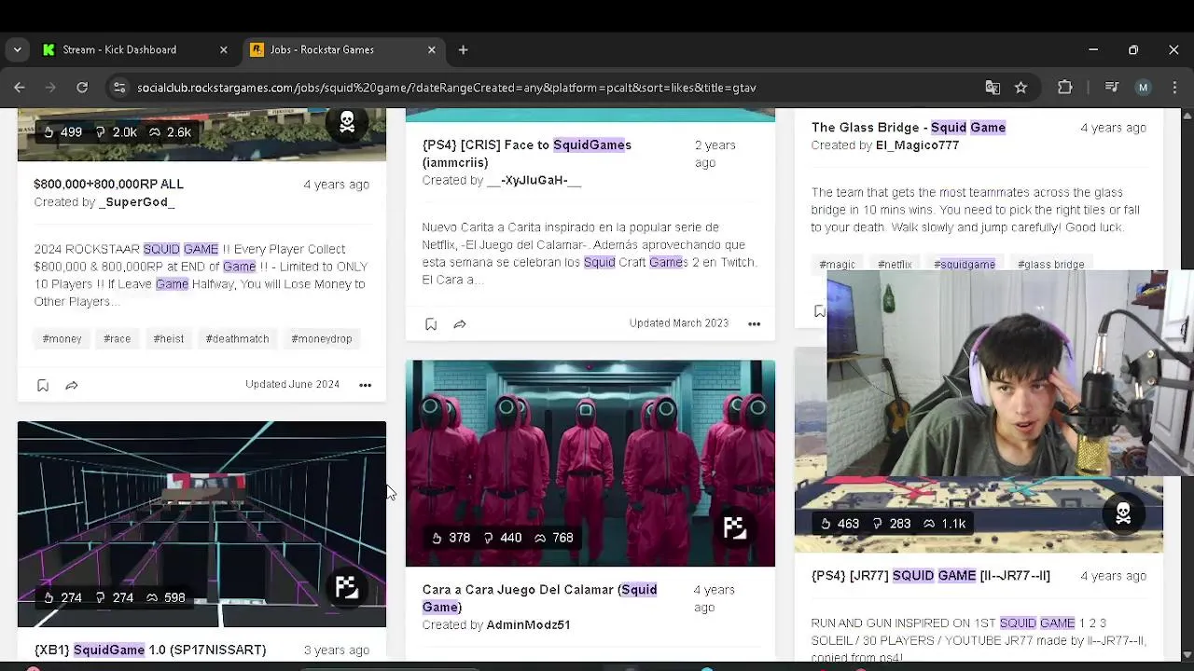Click the deathmatch skull icon on top-left thumbnail

(347, 122)
